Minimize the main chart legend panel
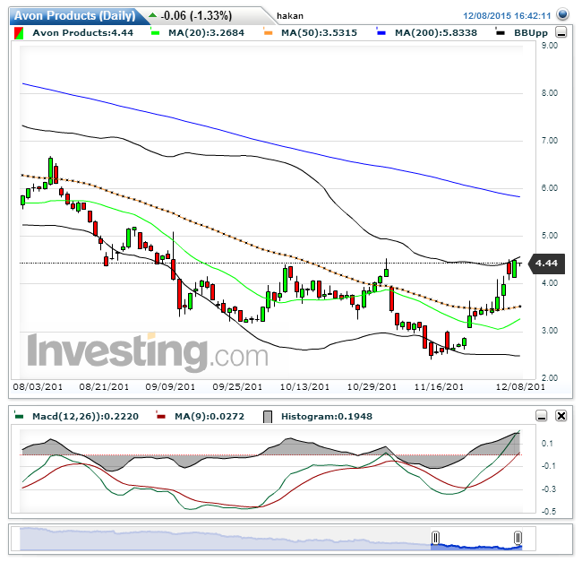This screenshot has width=582, height=562. coord(561,32)
